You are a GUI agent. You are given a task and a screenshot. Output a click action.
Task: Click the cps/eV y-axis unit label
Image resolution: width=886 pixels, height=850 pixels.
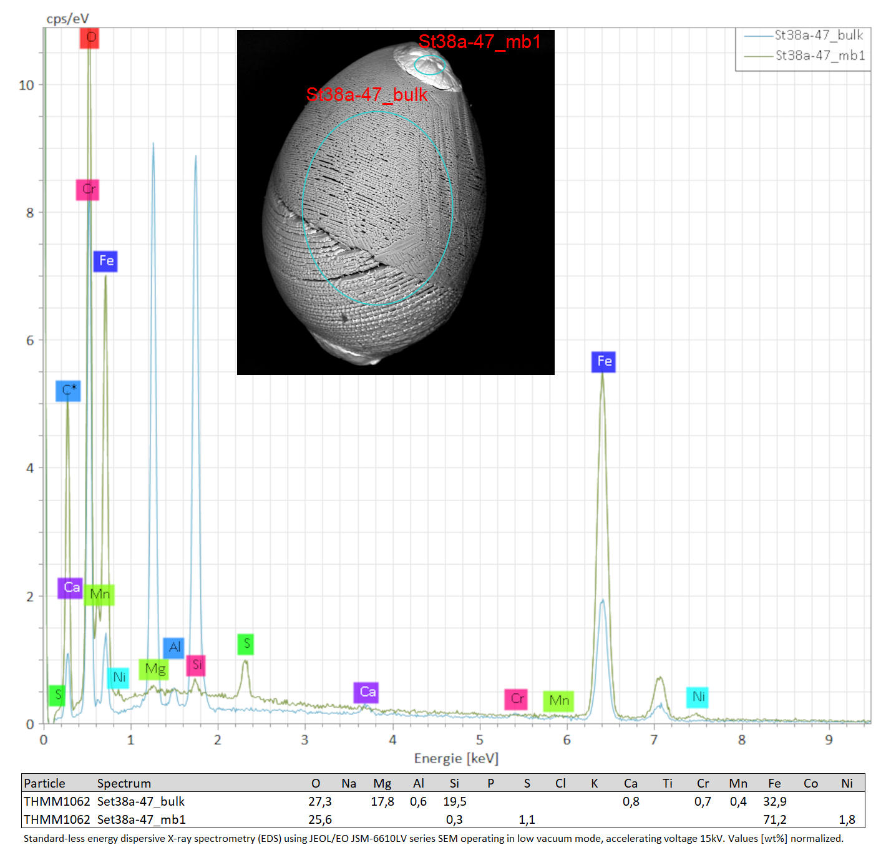pos(68,19)
